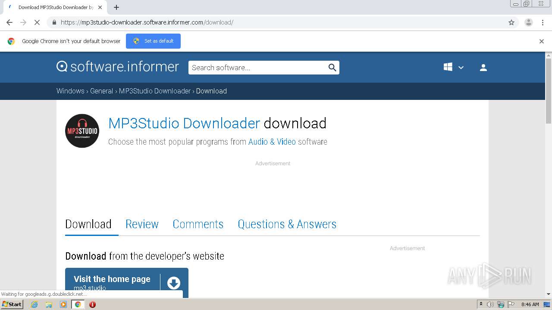
Task: Select the Download tab
Action: 88,224
